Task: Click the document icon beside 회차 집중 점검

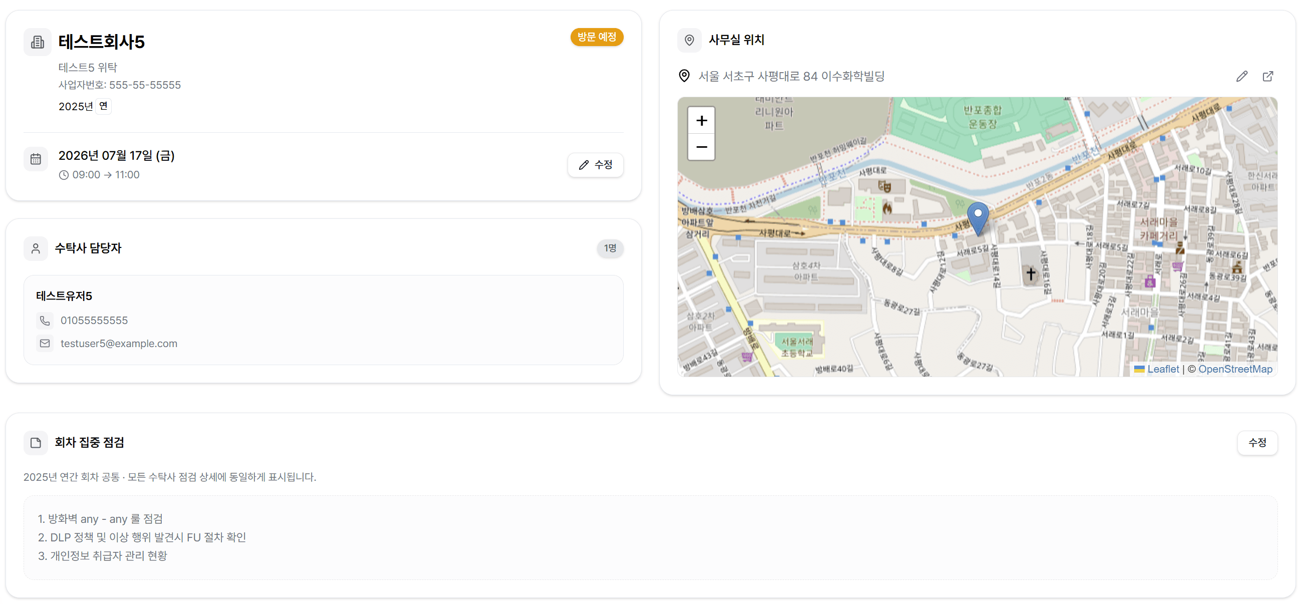Action: point(36,443)
